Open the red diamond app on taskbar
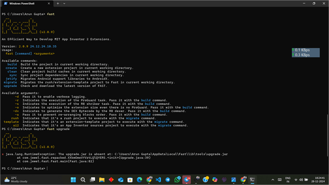This screenshot has width=329, height=185. (111, 180)
